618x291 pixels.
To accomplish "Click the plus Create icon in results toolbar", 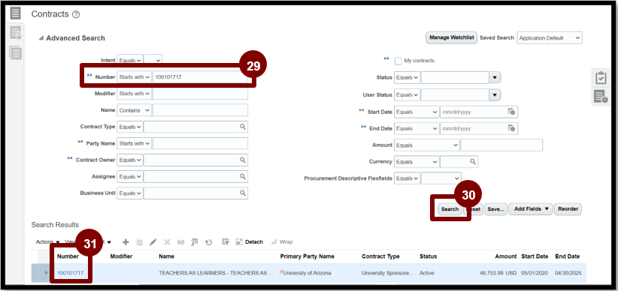I will click(126, 241).
